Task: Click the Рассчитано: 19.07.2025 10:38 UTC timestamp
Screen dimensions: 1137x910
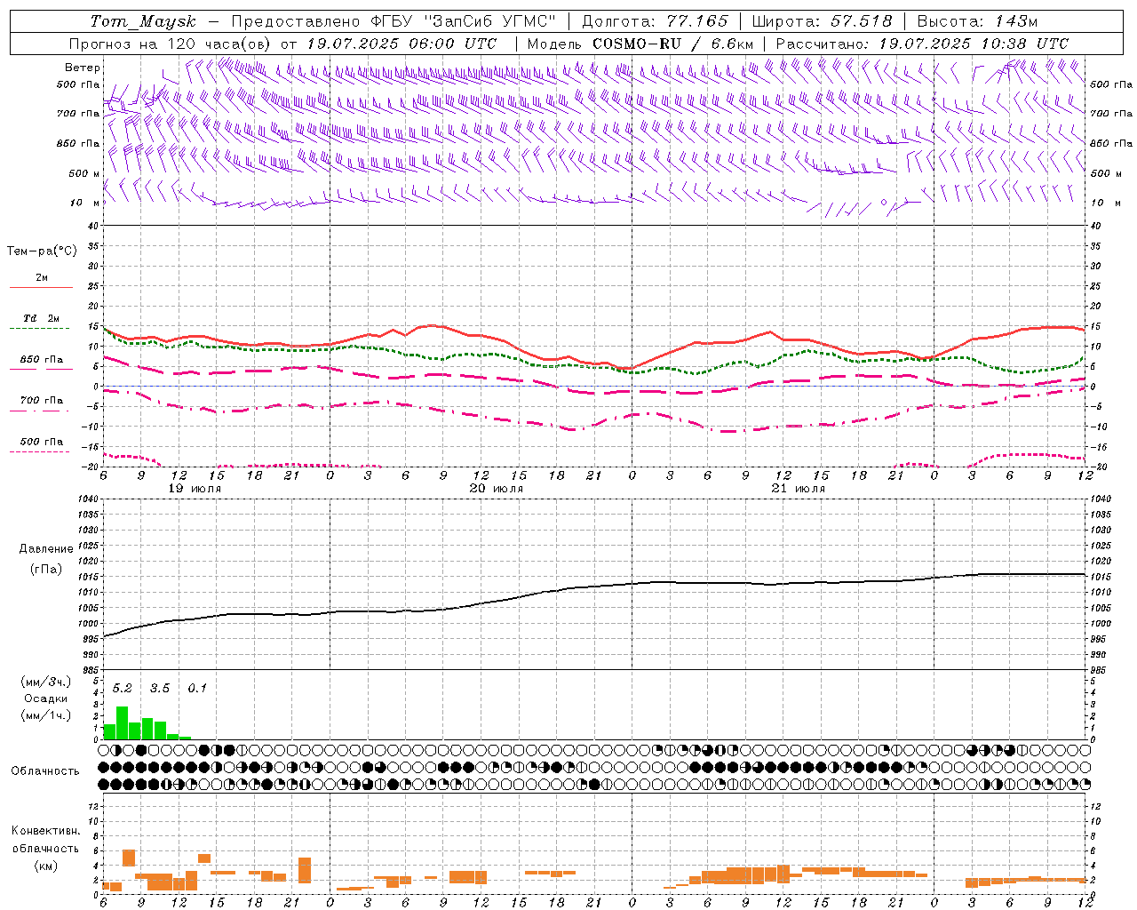Action: click(x=922, y=44)
